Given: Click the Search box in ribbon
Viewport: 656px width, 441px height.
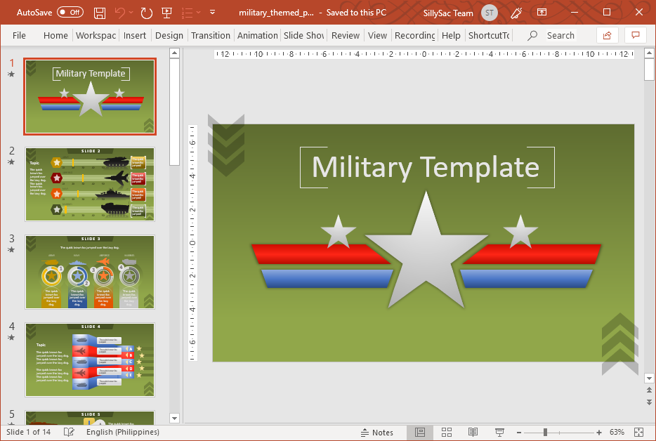Looking at the screenshot, I should coord(560,35).
